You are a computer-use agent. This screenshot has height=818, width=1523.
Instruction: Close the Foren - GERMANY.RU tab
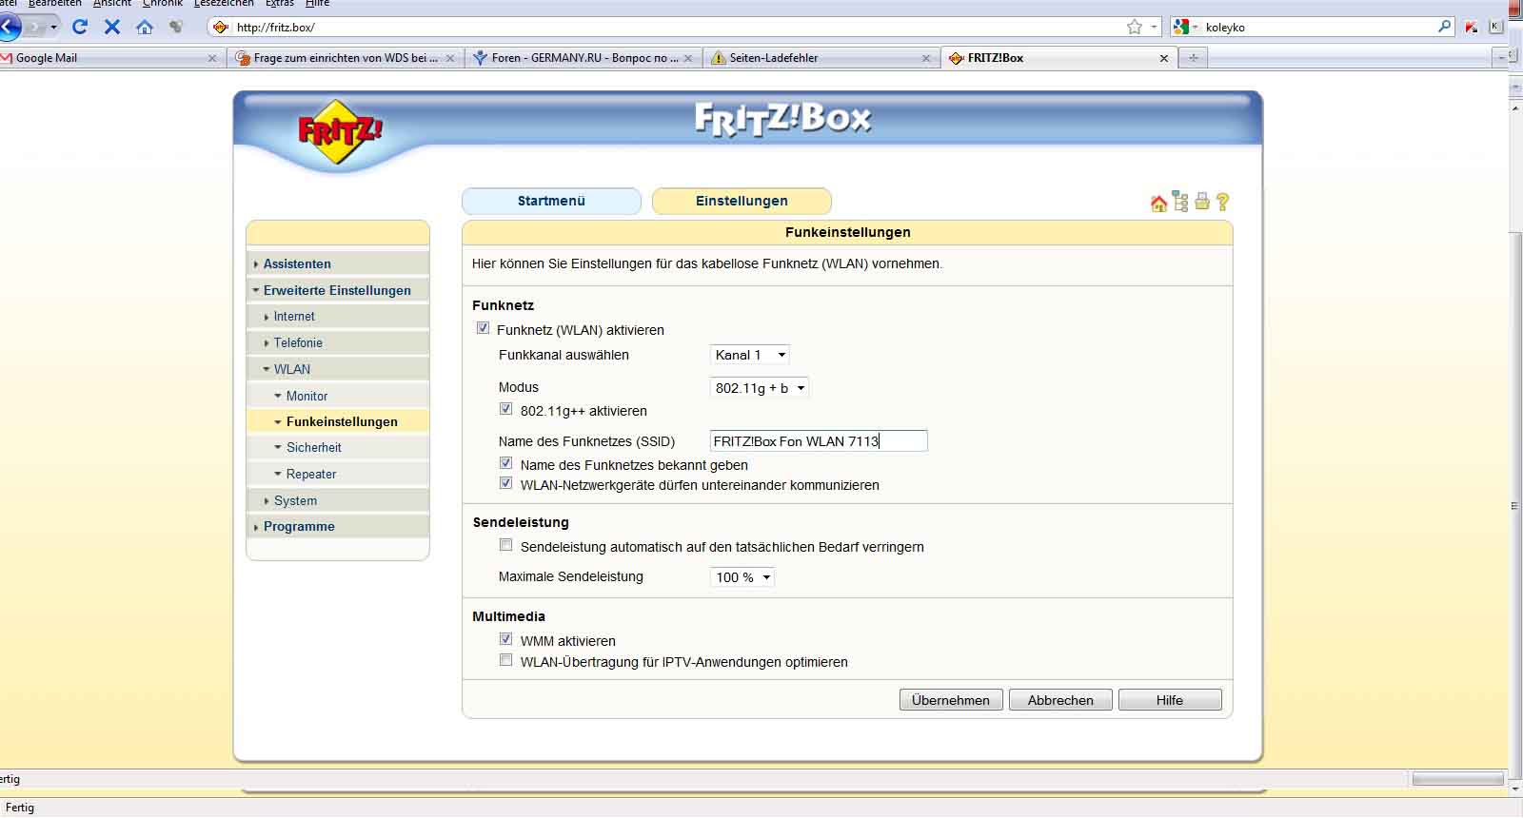[x=688, y=58]
